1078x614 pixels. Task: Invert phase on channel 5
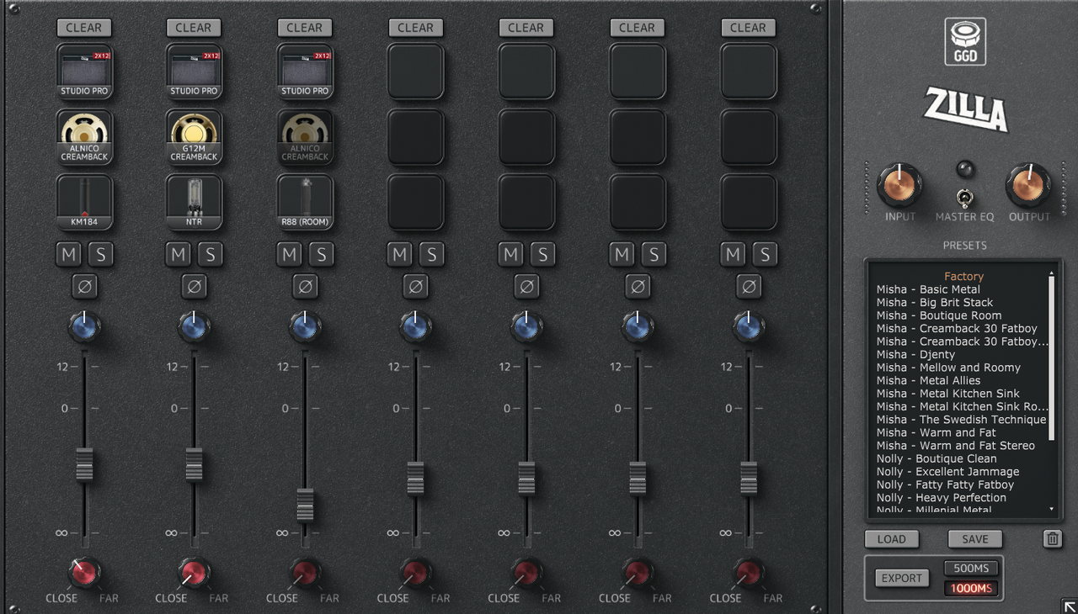click(x=526, y=287)
